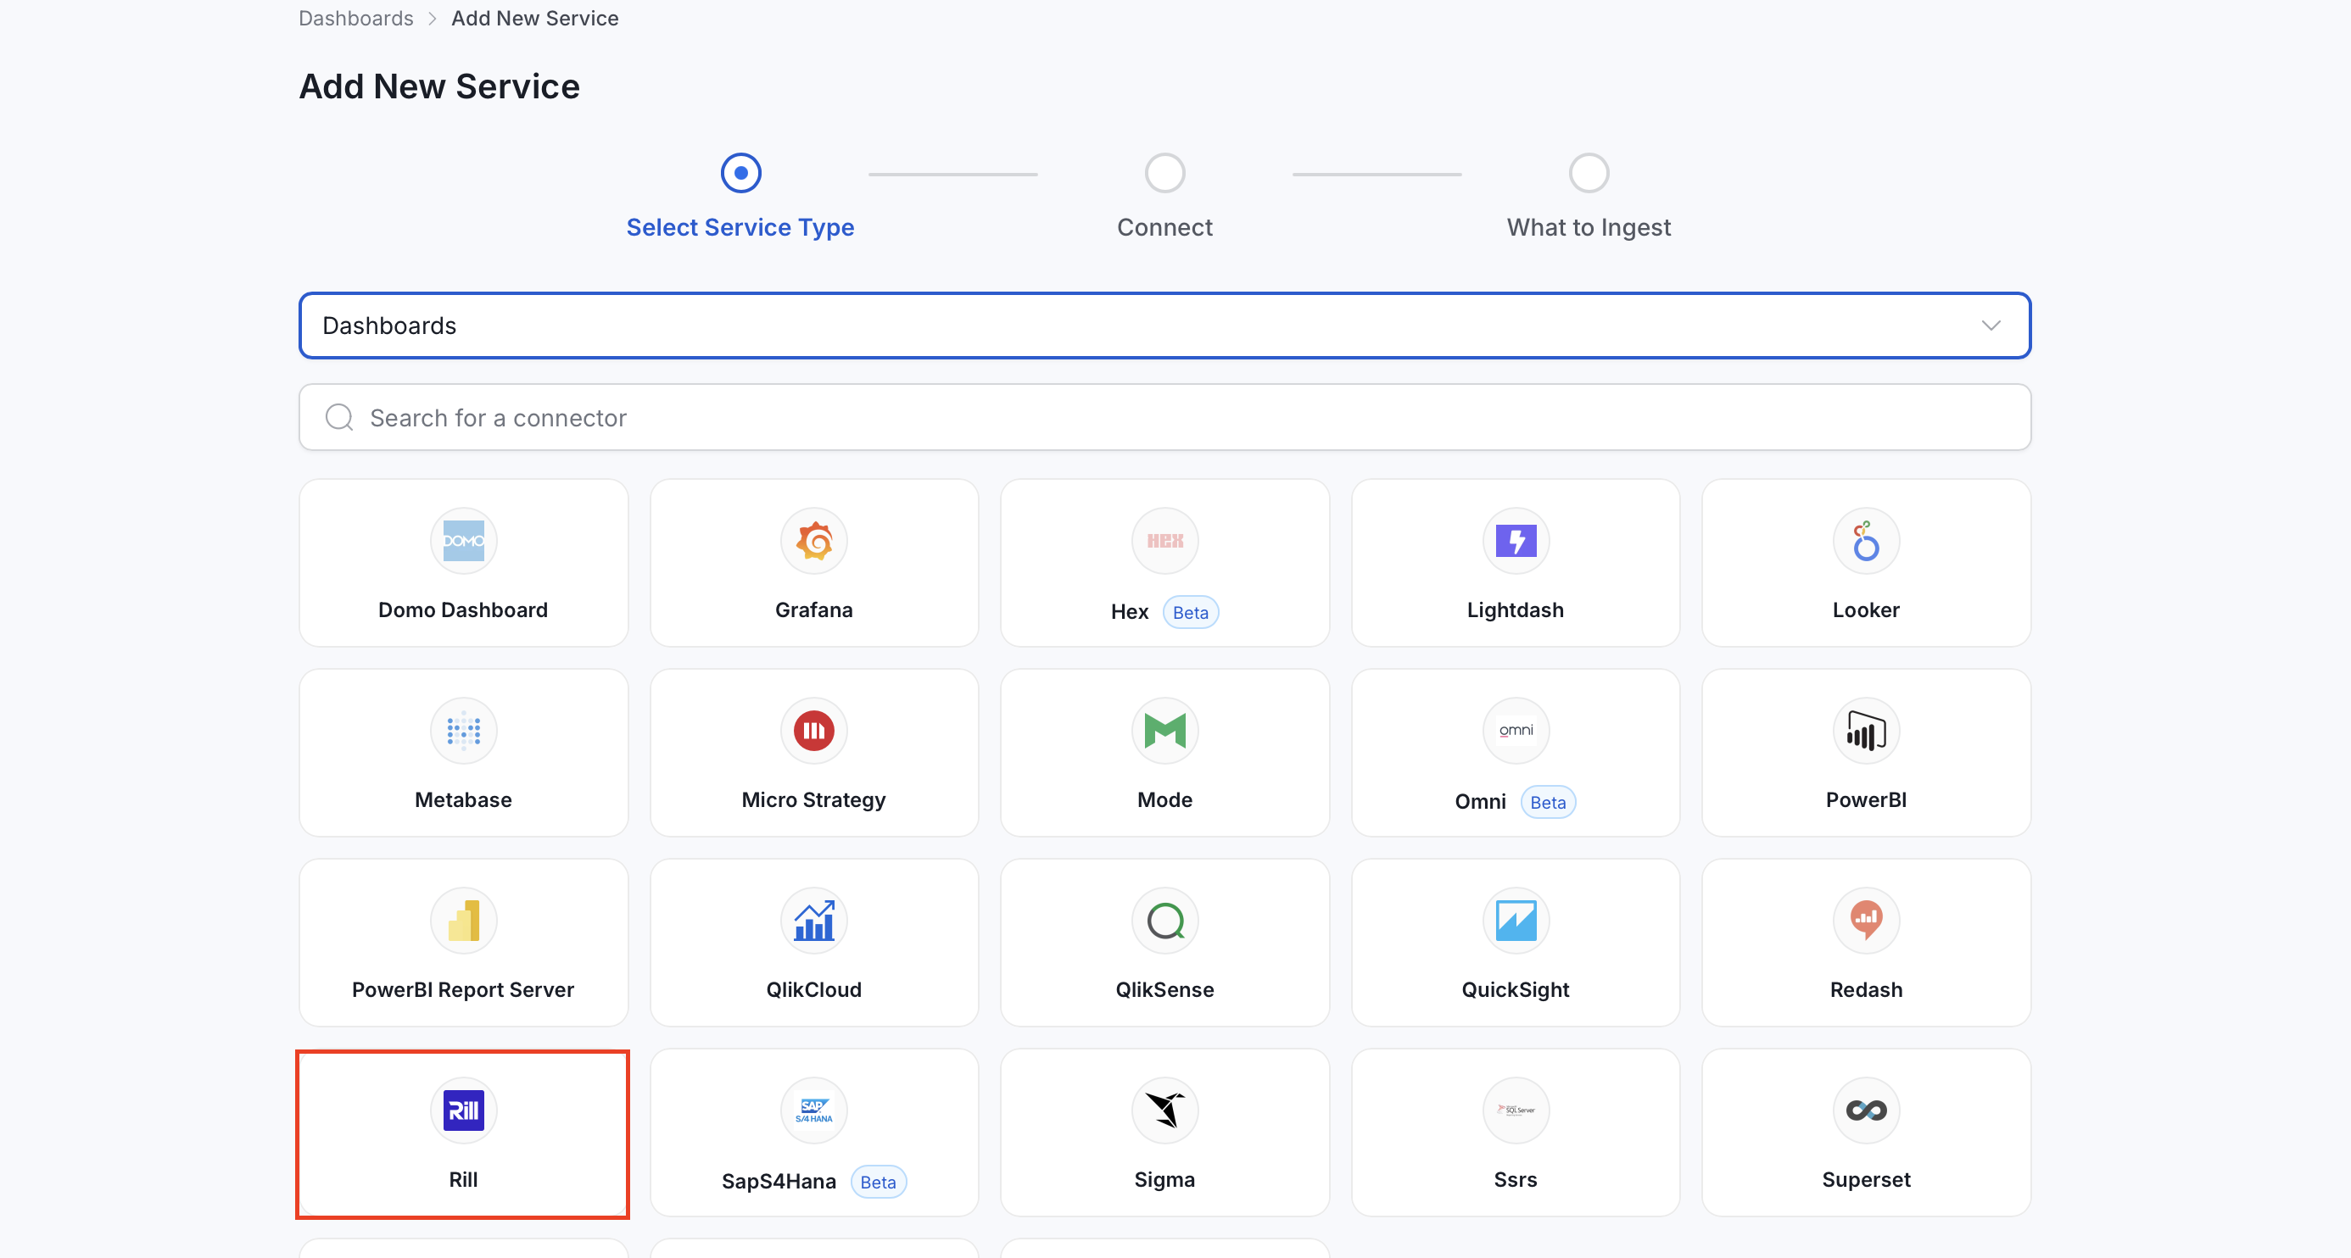Open the Dashboards service category dropdown
Image resolution: width=2351 pixels, height=1258 pixels.
pos(1164,326)
